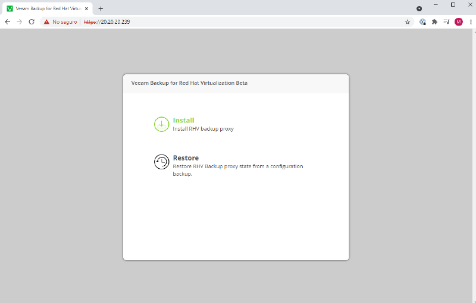Close the browser window
Screen dimensions: 476x303
click(x=470, y=5)
